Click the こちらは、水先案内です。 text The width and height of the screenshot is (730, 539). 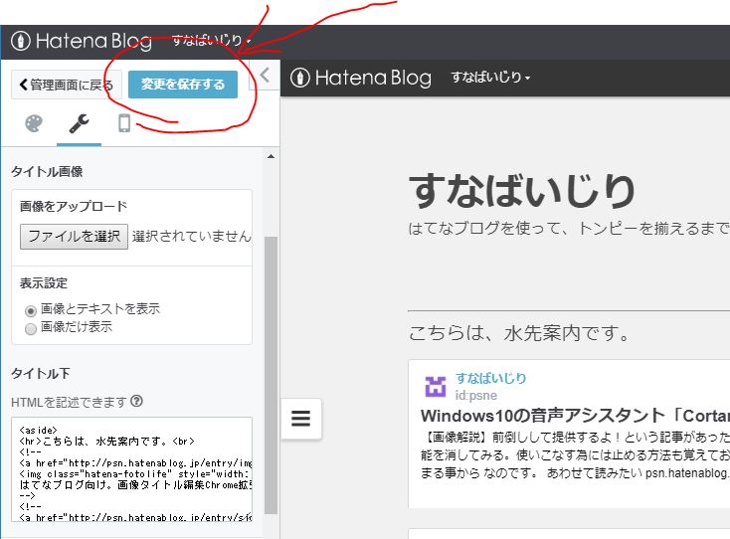(520, 333)
